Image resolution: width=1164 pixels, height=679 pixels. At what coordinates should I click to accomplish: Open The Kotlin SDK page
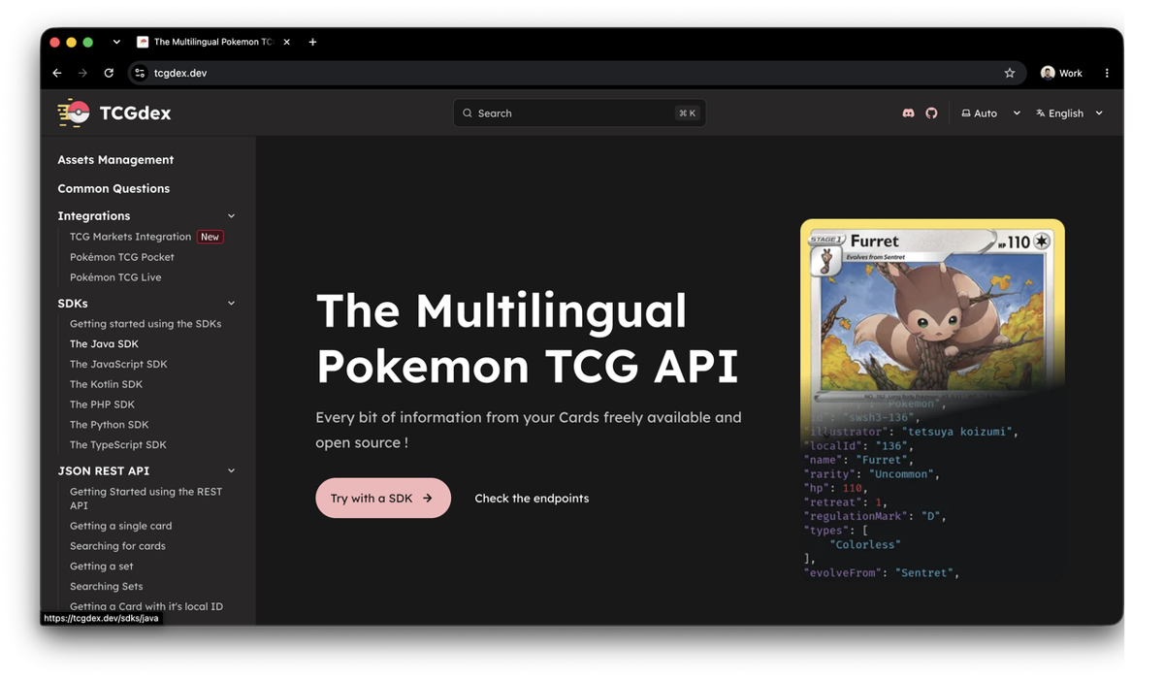click(106, 385)
